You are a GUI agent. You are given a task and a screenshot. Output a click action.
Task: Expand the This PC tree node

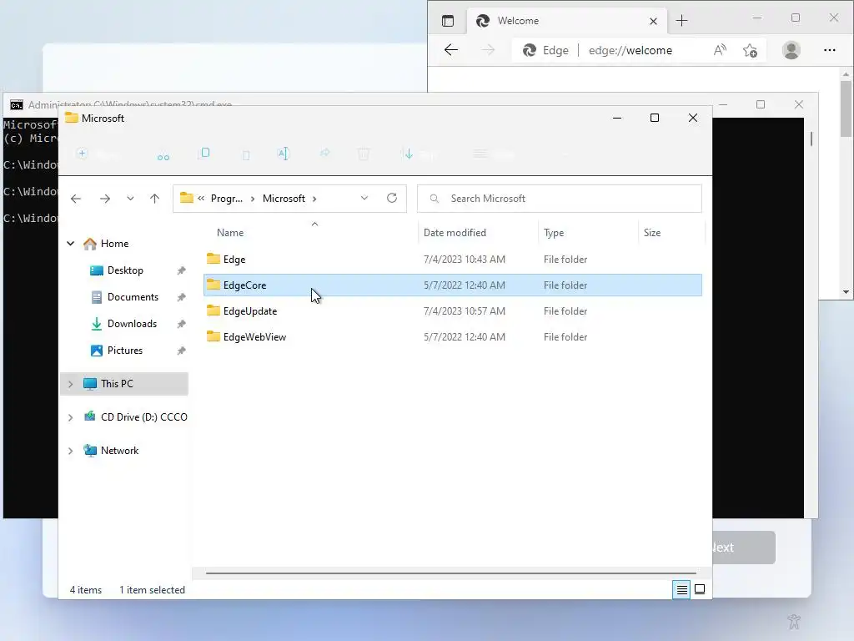70,384
